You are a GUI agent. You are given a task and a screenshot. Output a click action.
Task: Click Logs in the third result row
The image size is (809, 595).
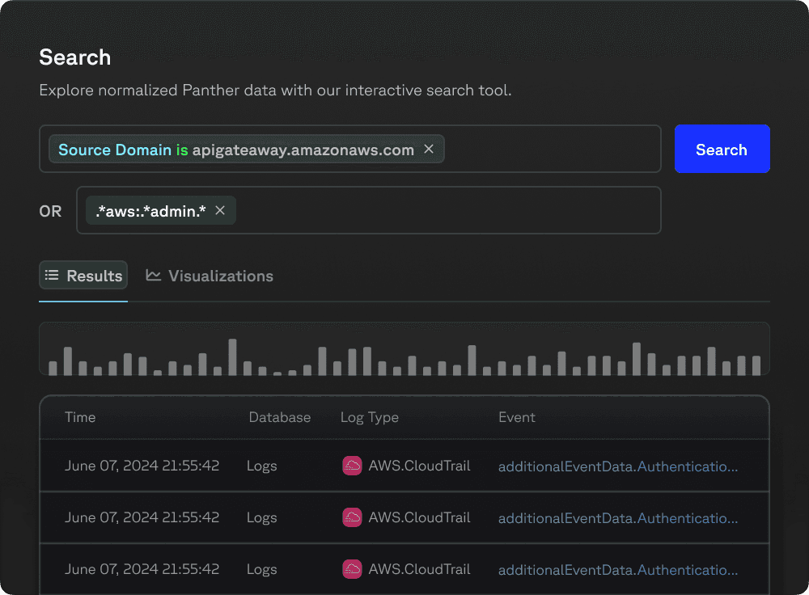click(261, 570)
